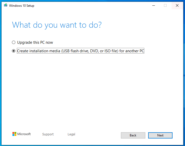Click the 'What do you want to do?' heading
Viewport: 185px width, 146px height.
(57, 25)
